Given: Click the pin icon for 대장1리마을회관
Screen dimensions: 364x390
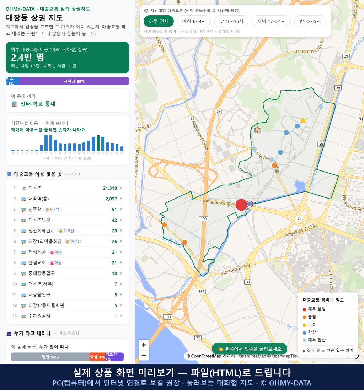Looking at the screenshot, I should (x=121, y=242).
